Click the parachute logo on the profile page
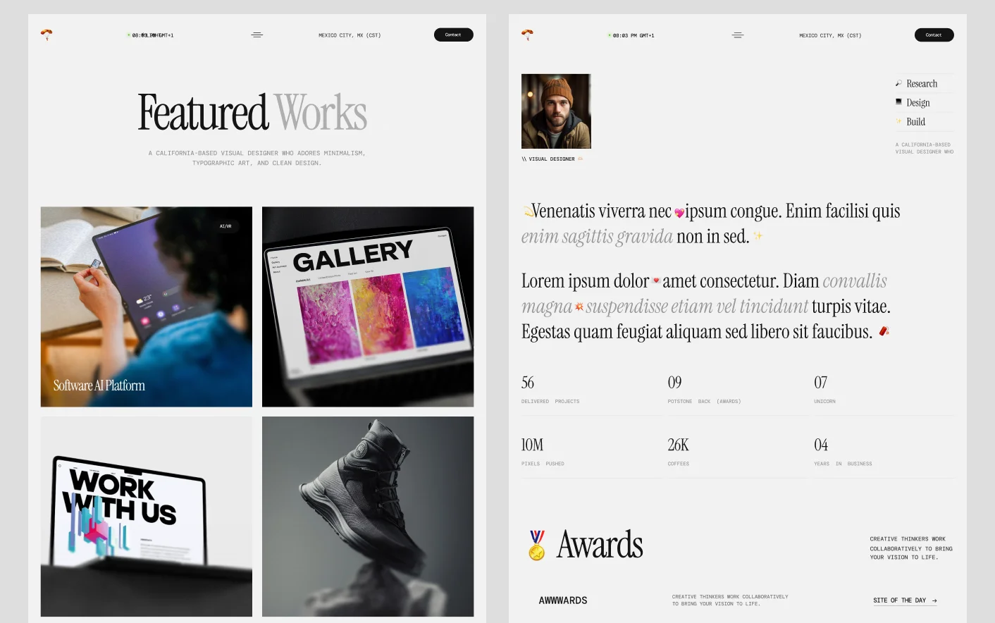 tap(527, 35)
